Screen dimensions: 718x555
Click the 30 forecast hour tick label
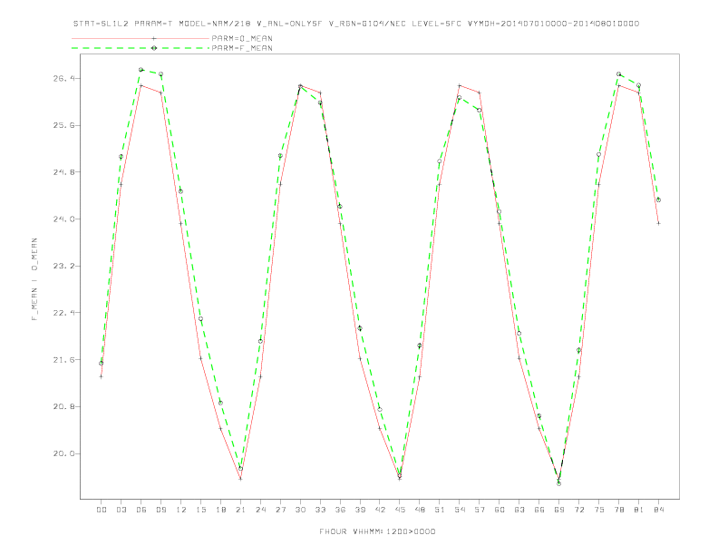[300, 510]
